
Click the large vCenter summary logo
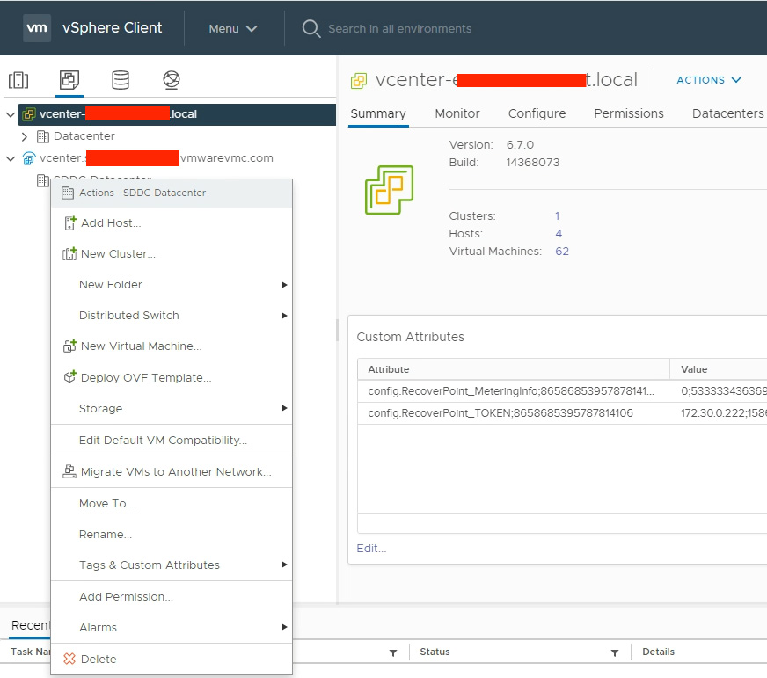pyautogui.click(x=389, y=190)
